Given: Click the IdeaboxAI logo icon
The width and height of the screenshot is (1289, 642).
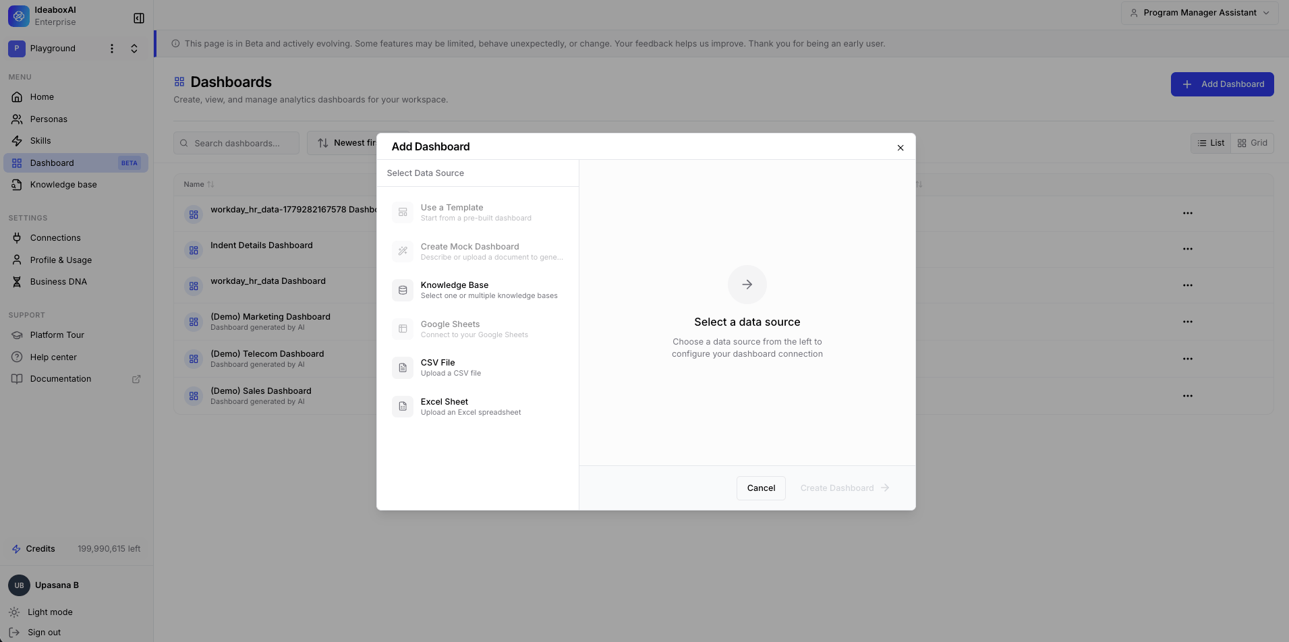Looking at the screenshot, I should (19, 16).
